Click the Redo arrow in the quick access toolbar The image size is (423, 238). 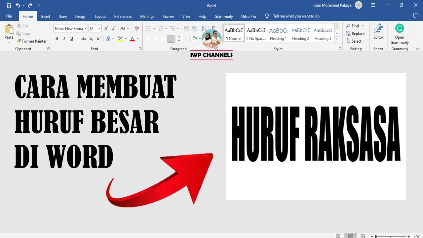30,6
